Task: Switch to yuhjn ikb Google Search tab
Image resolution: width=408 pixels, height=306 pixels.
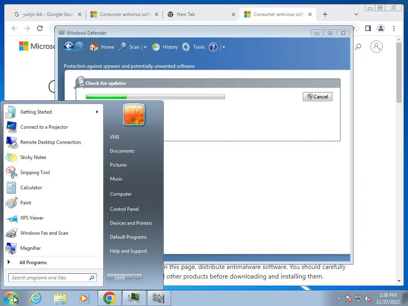Action: tap(48, 14)
